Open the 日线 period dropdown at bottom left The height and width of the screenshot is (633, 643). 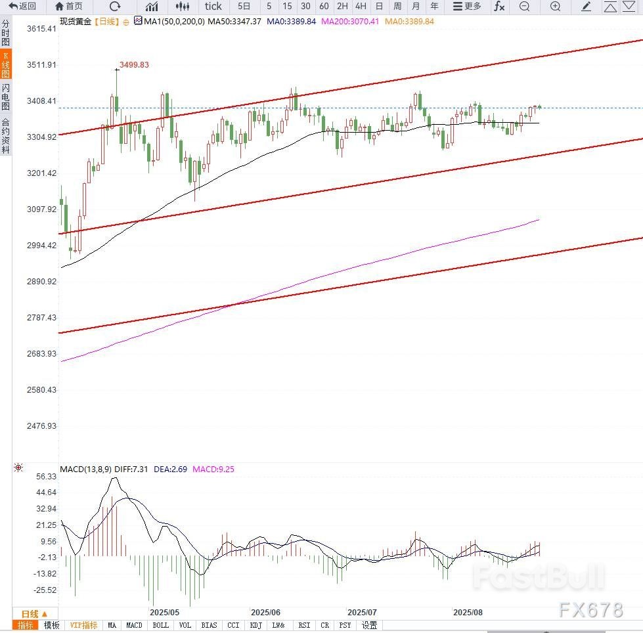point(30,613)
